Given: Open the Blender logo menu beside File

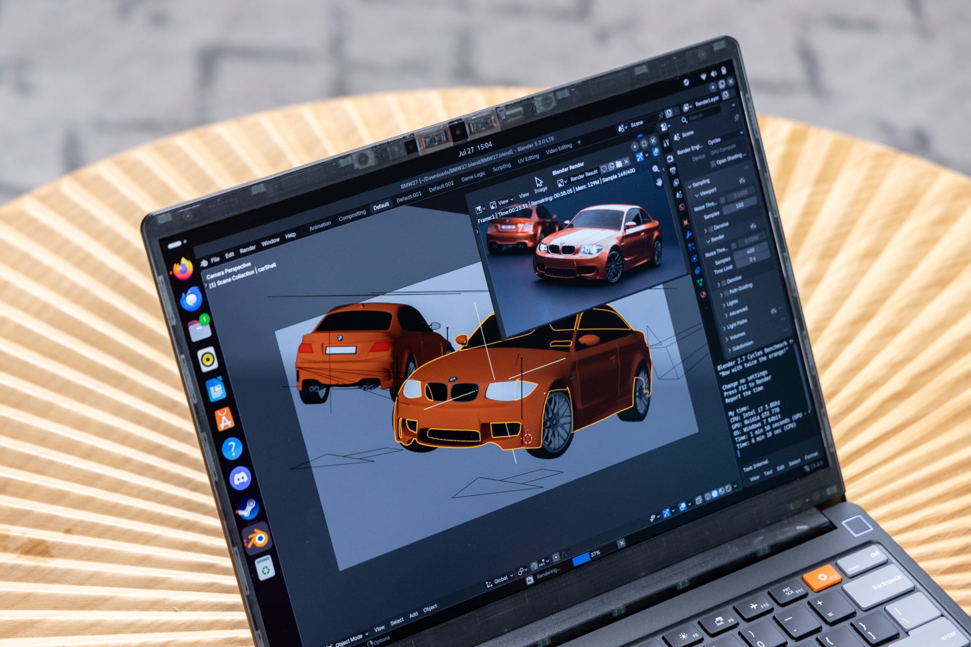Looking at the screenshot, I should [203, 263].
